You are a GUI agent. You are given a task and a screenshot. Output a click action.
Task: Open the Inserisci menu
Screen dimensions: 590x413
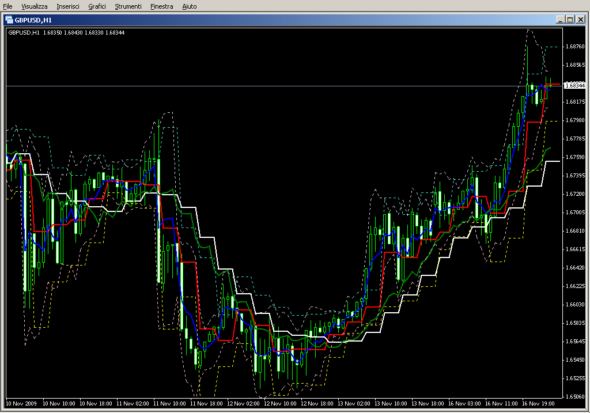(68, 6)
